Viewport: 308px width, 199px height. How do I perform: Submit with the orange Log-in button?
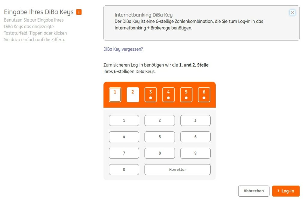pos(286,191)
